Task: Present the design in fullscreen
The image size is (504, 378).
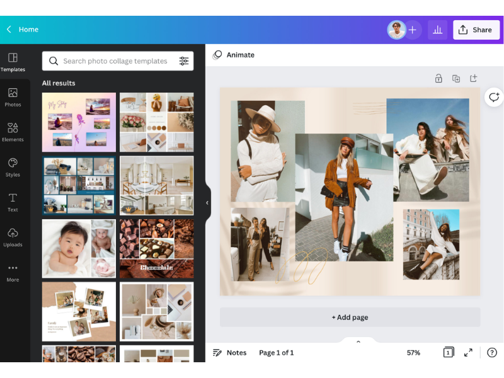Action: click(x=468, y=353)
